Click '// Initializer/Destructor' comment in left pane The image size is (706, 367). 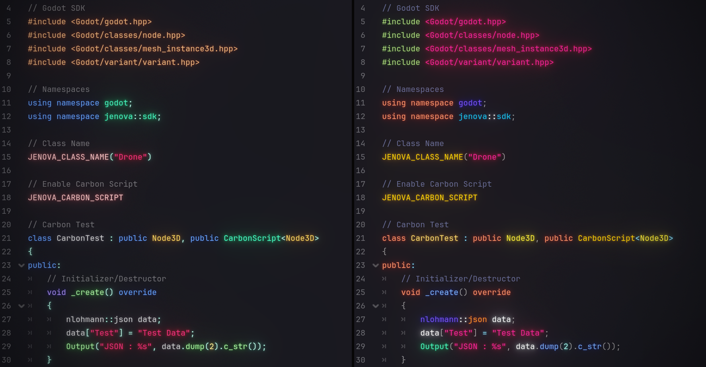[107, 279]
